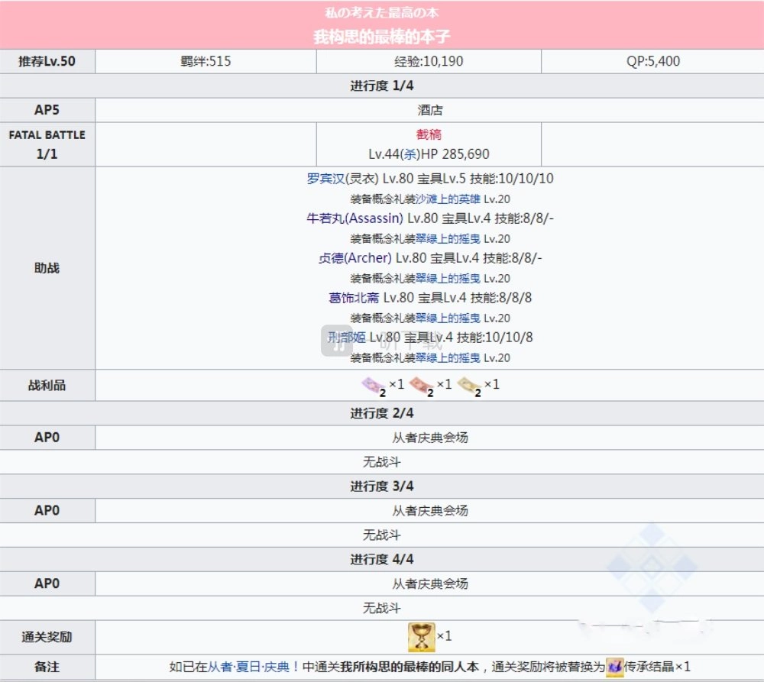Click the 杀 class link in enemy info
This screenshot has height=682, width=764.
tap(410, 154)
